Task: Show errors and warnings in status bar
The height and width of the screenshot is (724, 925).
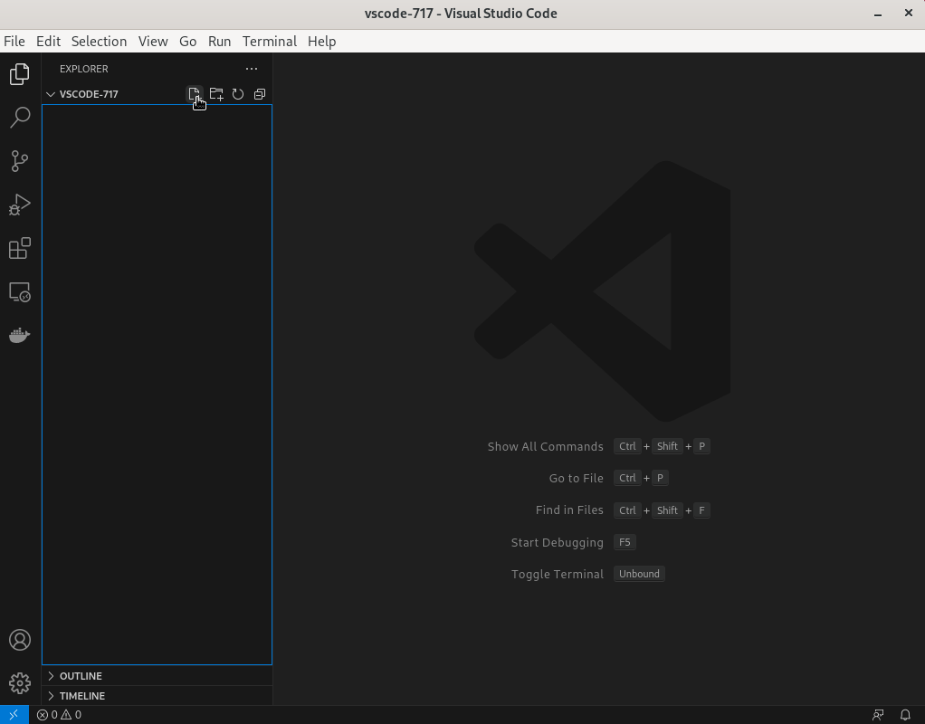Action: [59, 715]
